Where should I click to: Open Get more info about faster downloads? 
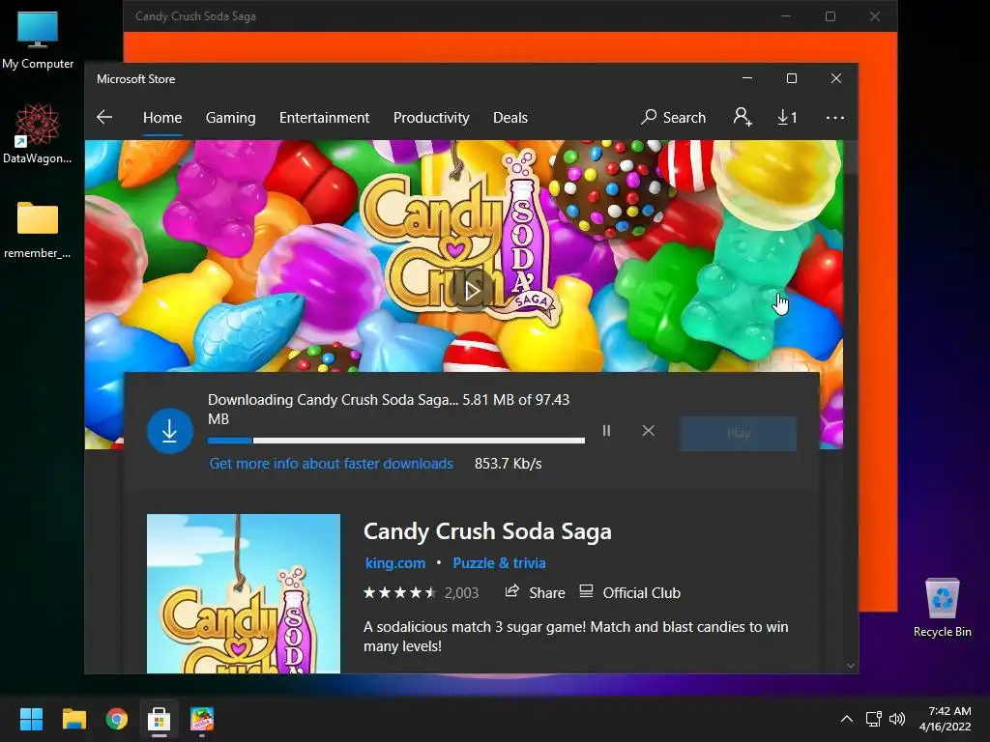click(331, 464)
